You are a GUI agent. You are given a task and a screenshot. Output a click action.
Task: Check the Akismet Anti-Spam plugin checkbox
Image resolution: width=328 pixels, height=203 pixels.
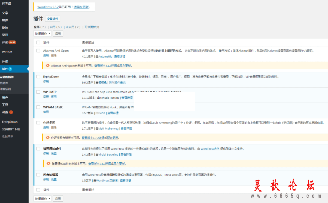38,50
